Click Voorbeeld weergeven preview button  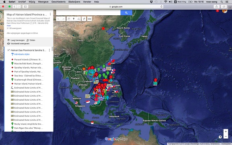19,43
